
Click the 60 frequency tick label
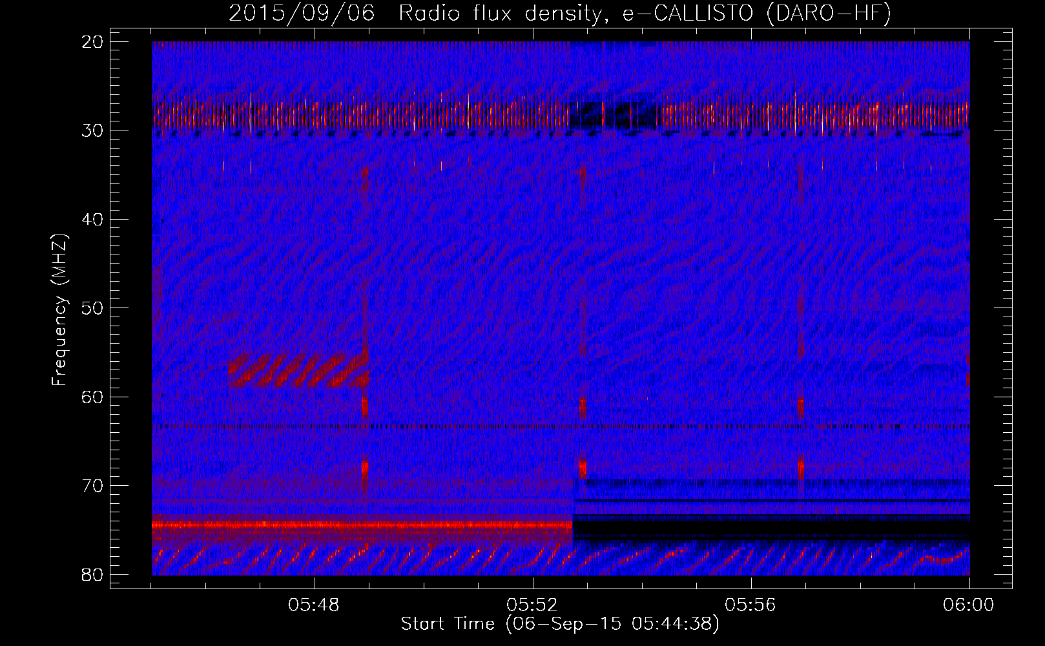coord(93,397)
